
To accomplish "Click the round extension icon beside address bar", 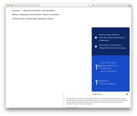I will pos(93,5).
